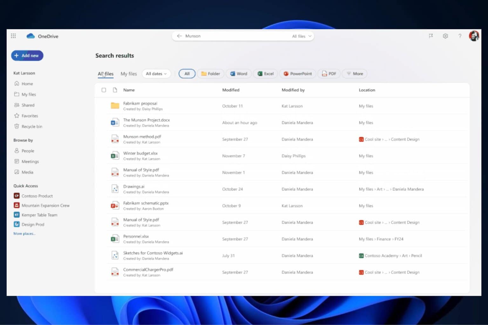
Task: Expand the More filters option
Action: [x=355, y=74]
